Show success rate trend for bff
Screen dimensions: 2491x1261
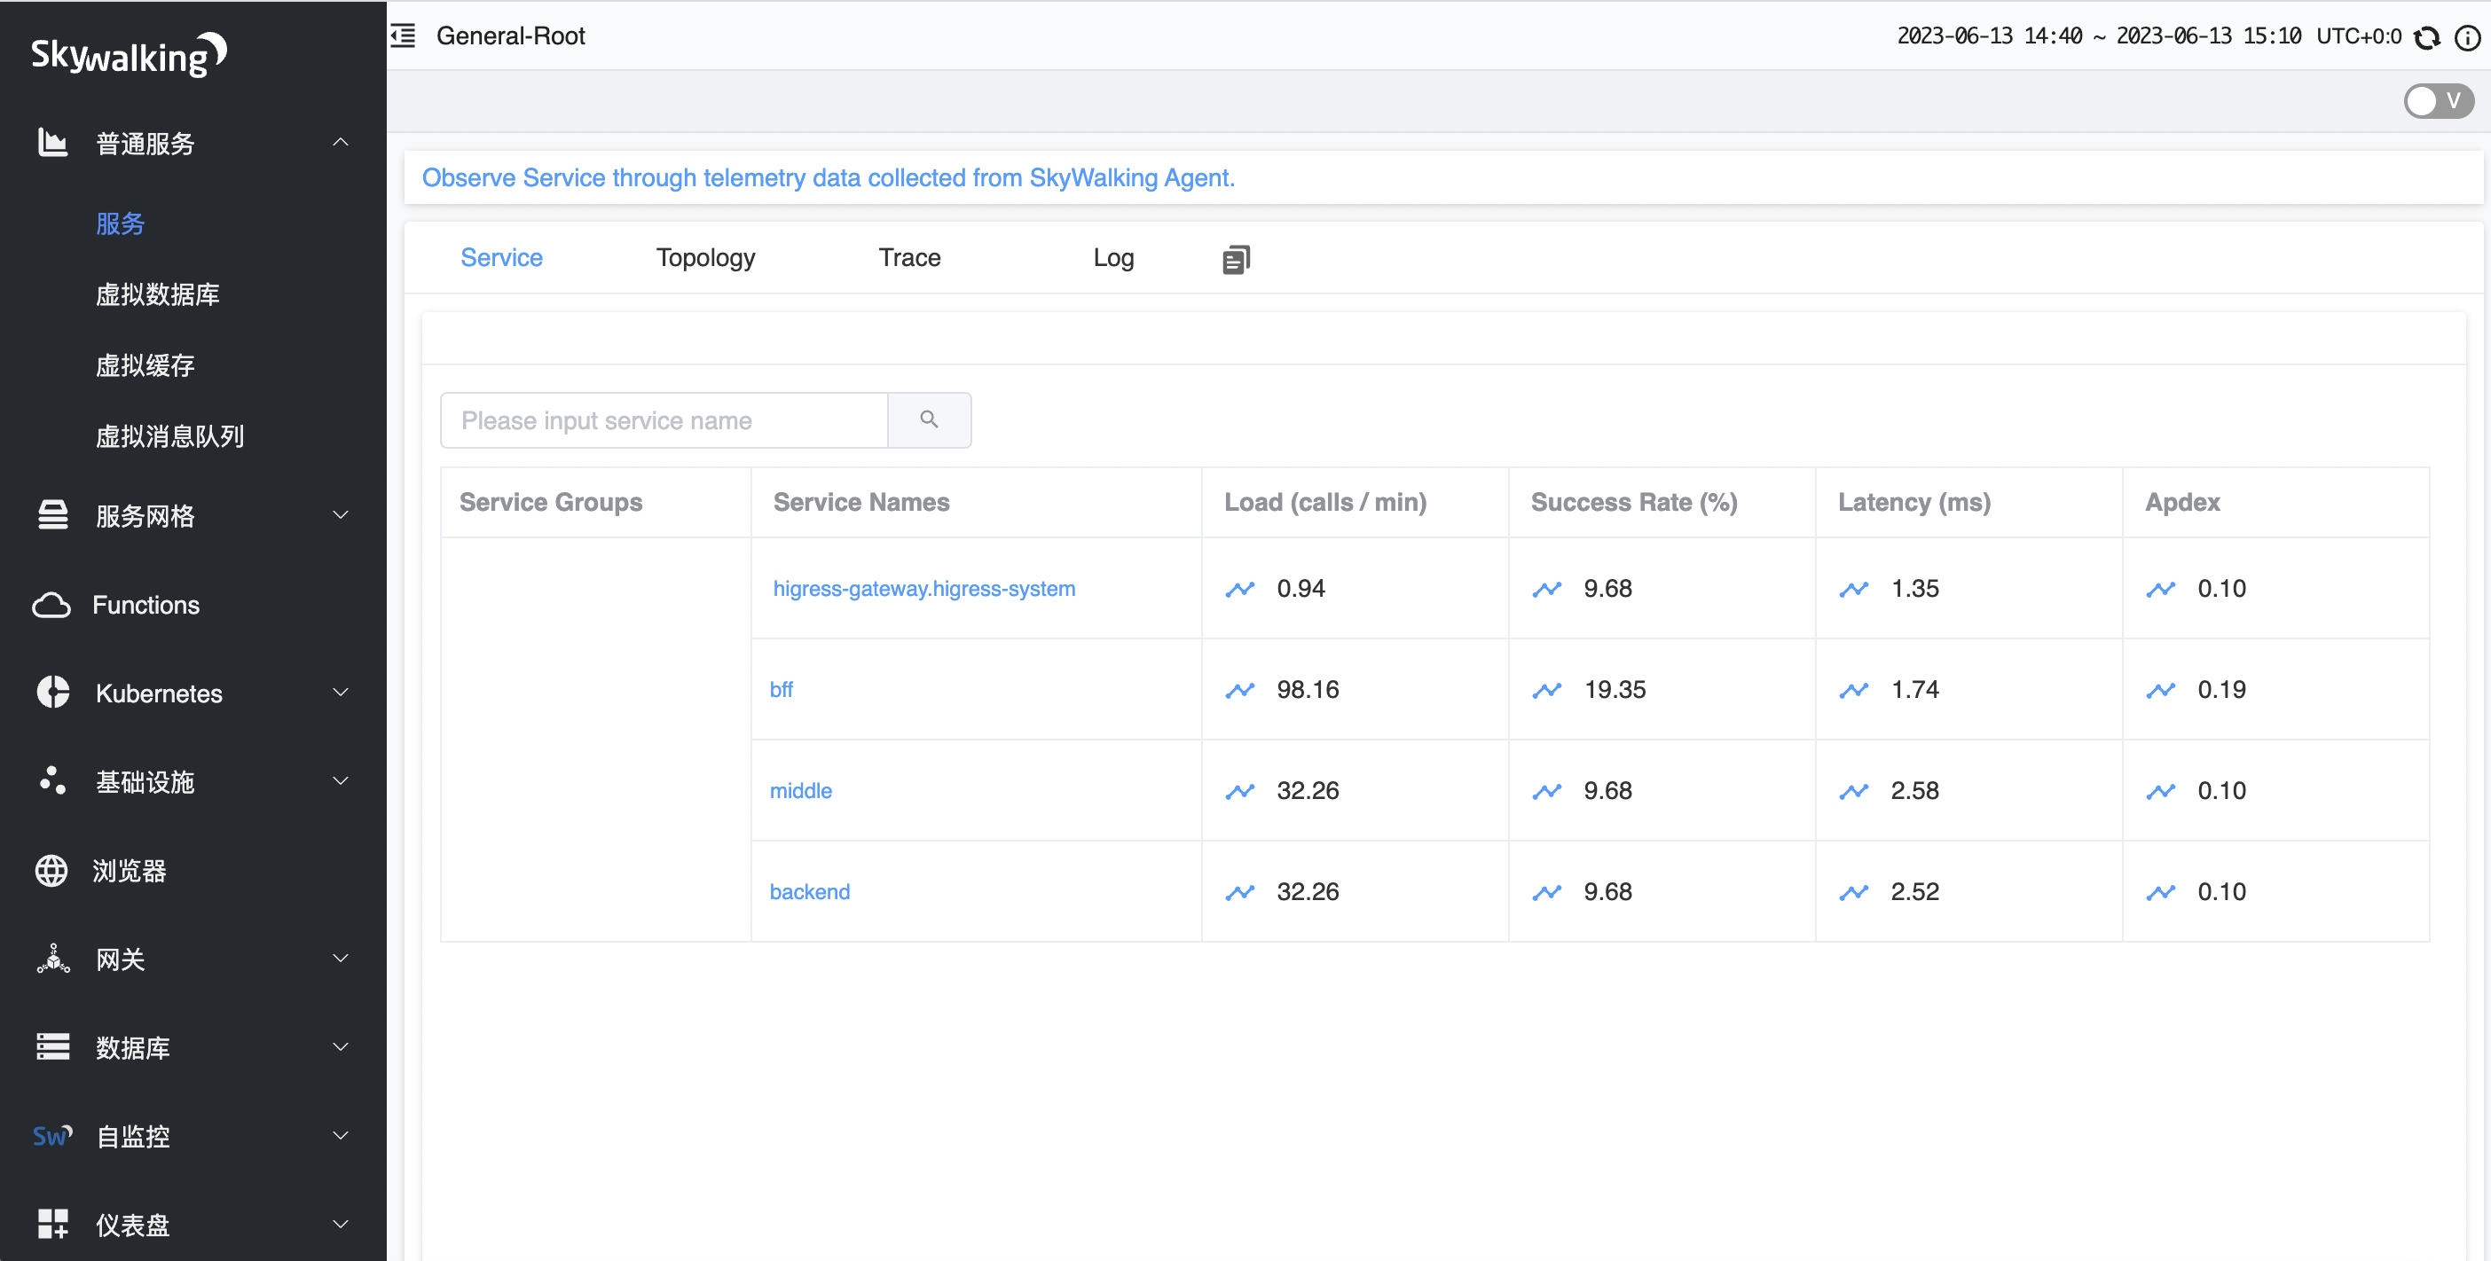(1546, 690)
